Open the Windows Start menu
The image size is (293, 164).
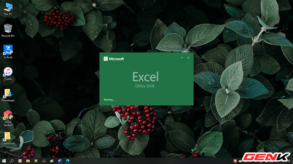4,161
